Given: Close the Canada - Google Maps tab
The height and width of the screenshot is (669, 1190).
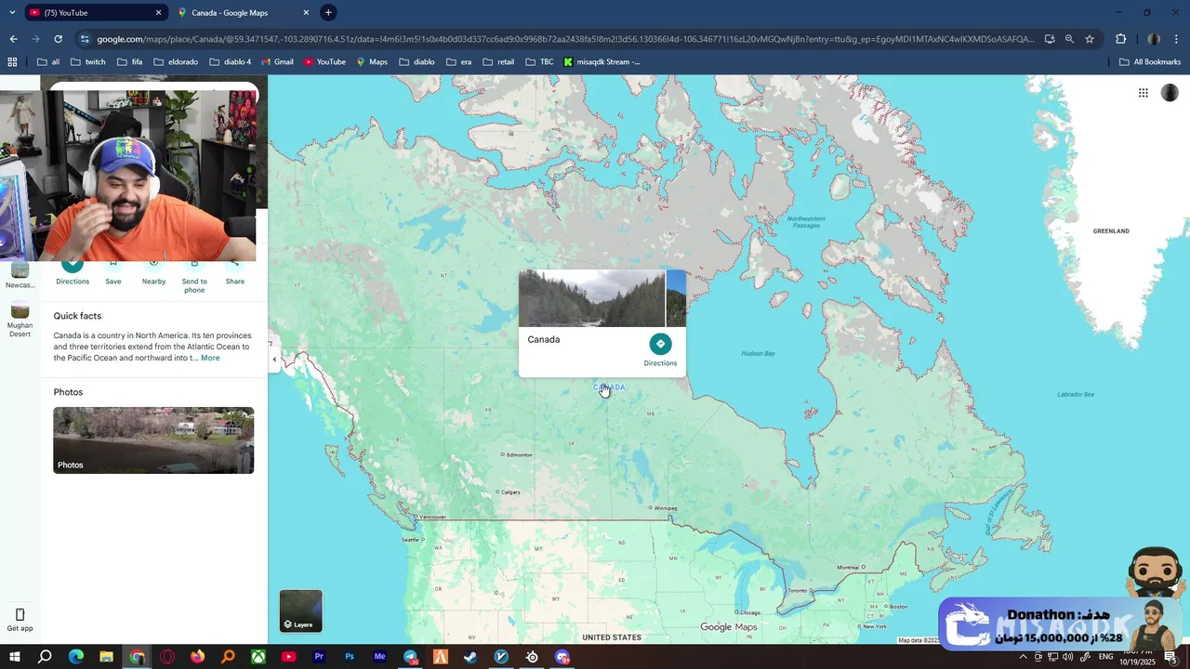Looking at the screenshot, I should [306, 13].
